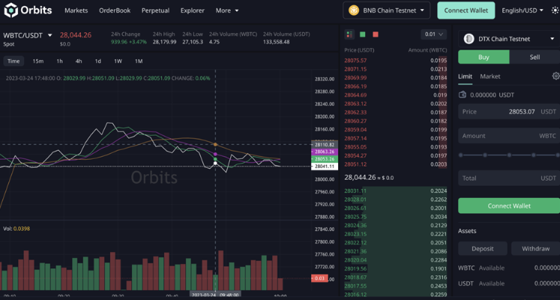Set chart interval to 4h

click(x=79, y=61)
